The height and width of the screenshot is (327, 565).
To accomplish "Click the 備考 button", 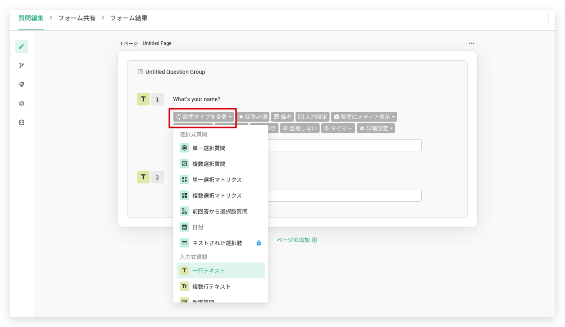I will [x=282, y=117].
